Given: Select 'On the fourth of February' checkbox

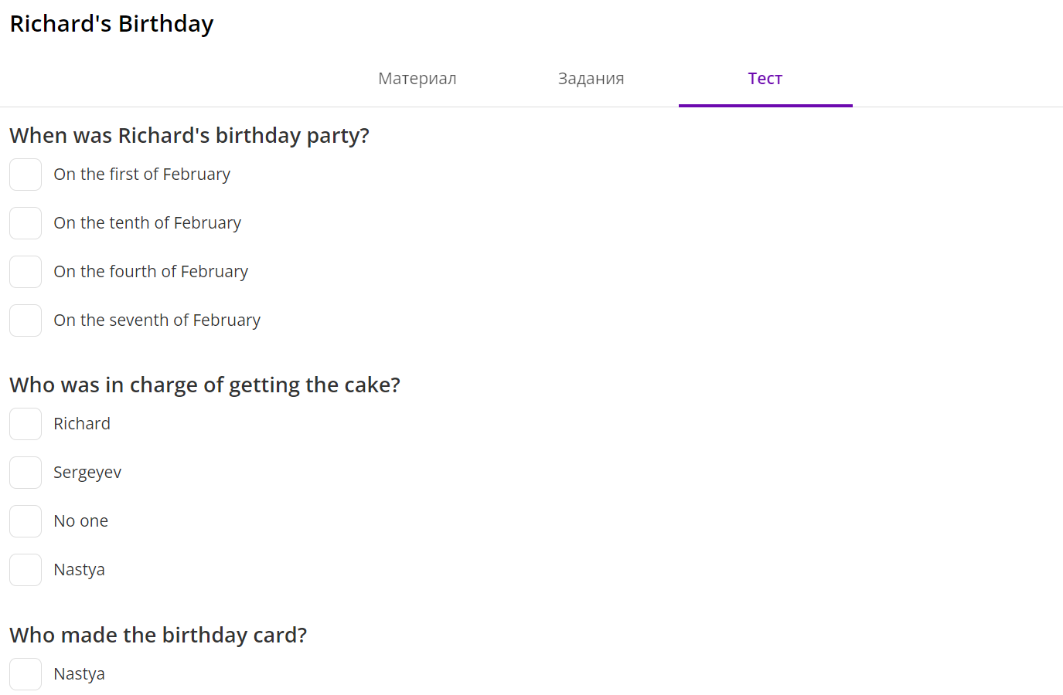Looking at the screenshot, I should tap(26, 272).
